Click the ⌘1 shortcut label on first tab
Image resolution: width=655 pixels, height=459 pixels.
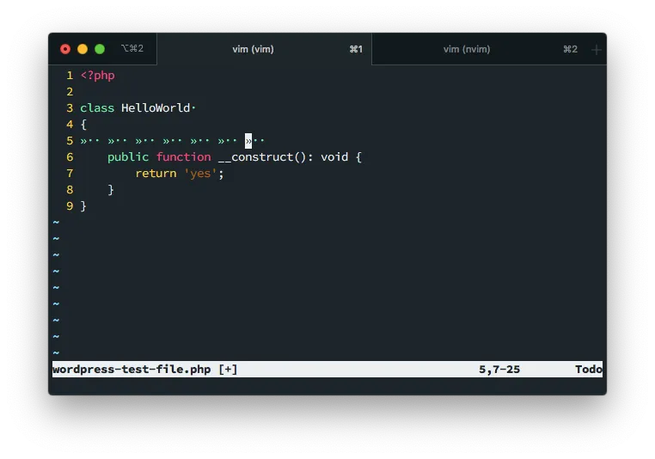356,49
